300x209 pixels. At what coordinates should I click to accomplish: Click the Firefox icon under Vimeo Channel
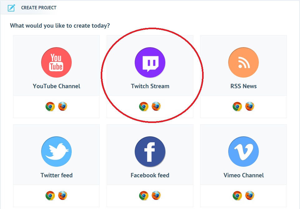pos(250,195)
